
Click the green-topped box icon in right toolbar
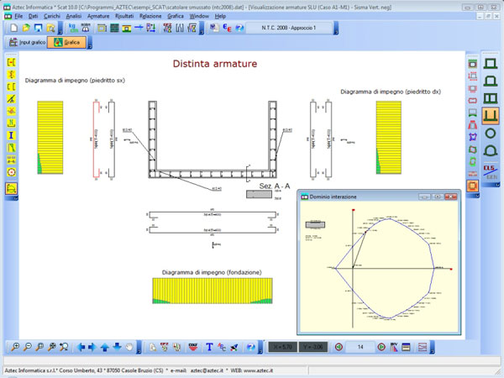point(472,64)
